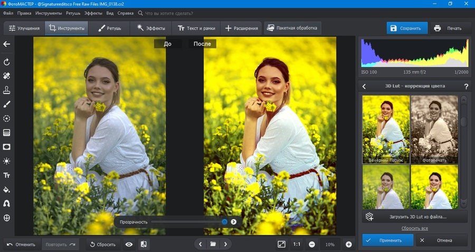Select the Фотопечать sepia LUT preset
Viewport: 475px width, 252px height.
[434, 130]
